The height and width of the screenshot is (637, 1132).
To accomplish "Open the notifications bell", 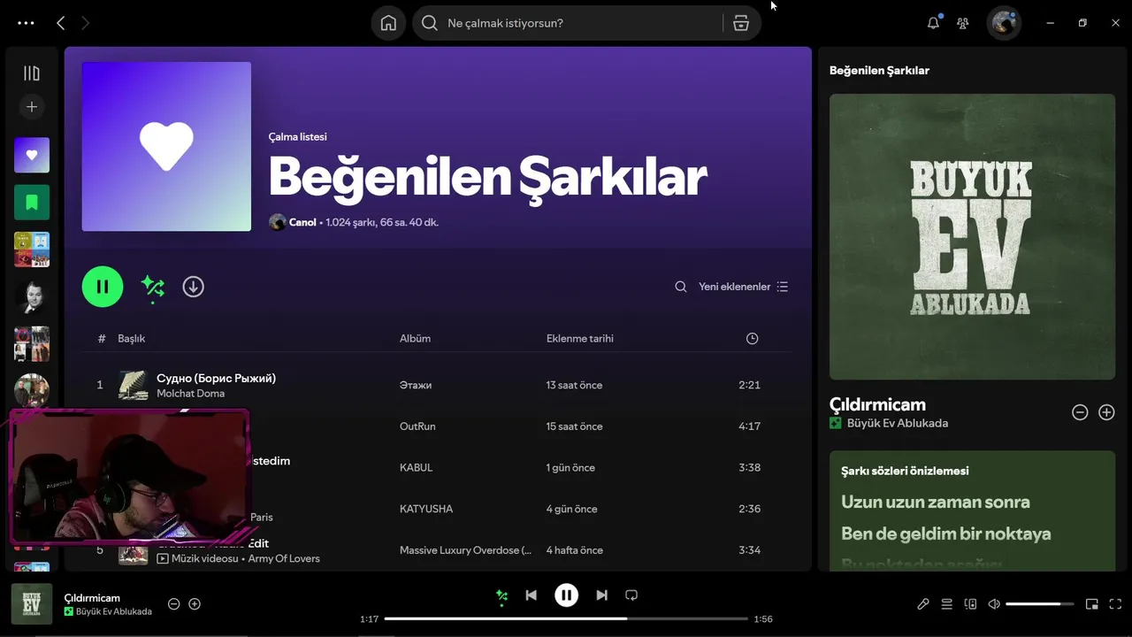I will pyautogui.click(x=933, y=23).
